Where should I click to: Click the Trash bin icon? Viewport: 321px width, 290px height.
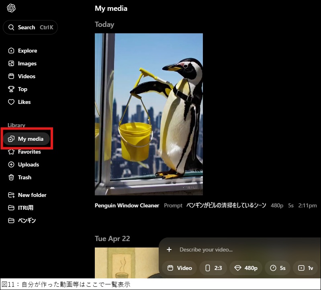(11, 177)
